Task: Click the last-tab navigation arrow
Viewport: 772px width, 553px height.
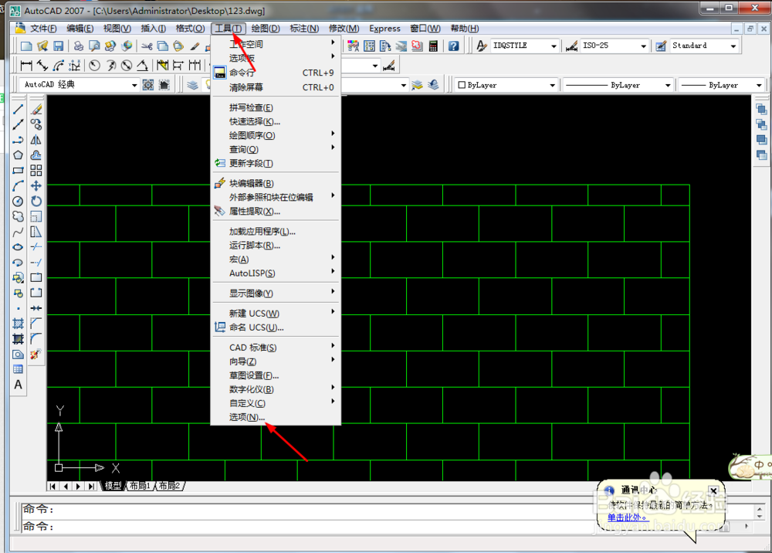Action: 91,486
